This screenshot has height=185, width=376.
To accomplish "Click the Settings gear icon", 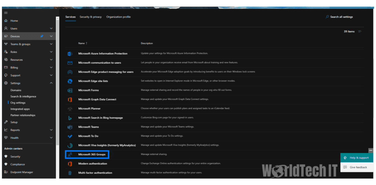I will [x=6, y=83].
